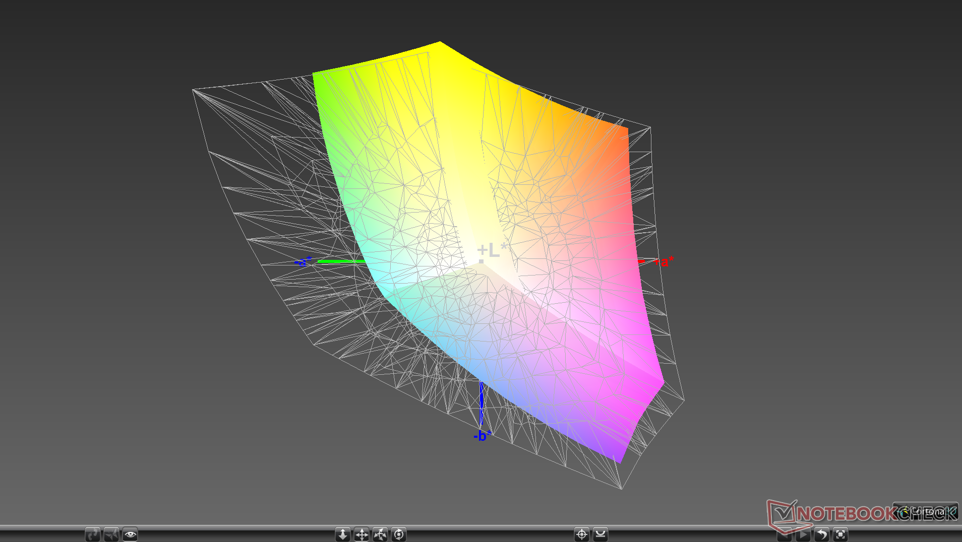Fit the scene to the window

tap(840, 535)
